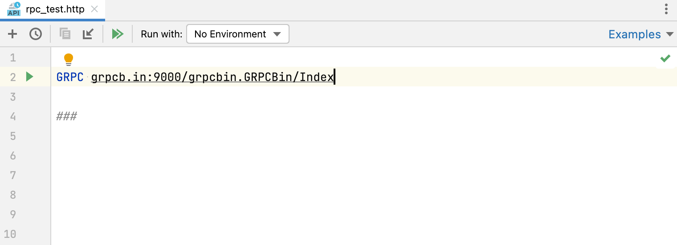Run all requests in file
677x245 pixels.
point(118,34)
